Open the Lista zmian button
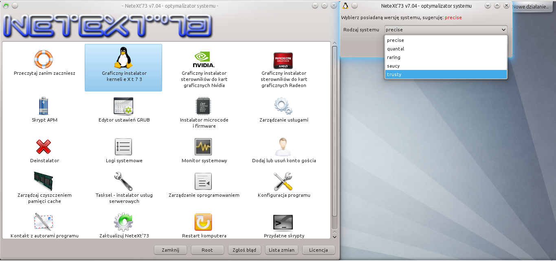This screenshot has width=556, height=261. [x=281, y=250]
